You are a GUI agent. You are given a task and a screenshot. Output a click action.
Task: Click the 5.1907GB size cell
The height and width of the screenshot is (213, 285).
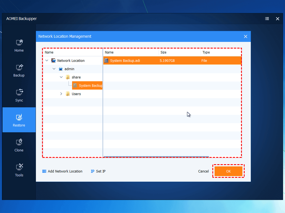tap(167, 61)
